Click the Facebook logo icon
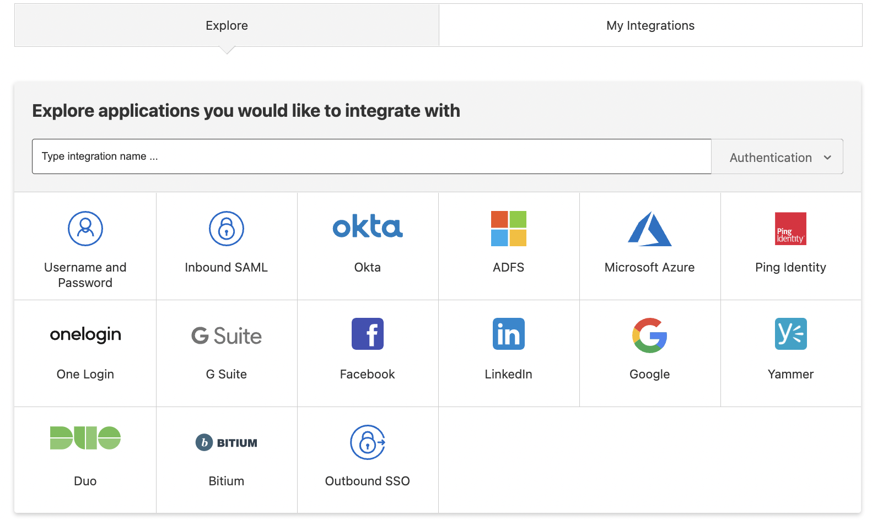The image size is (872, 520). tap(367, 334)
